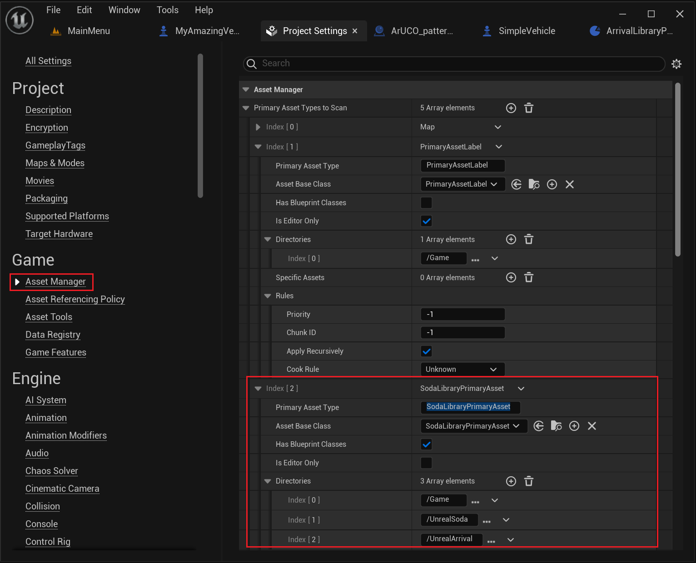
Task: Add a directory to the 3-element Directories array
Action: tap(511, 481)
